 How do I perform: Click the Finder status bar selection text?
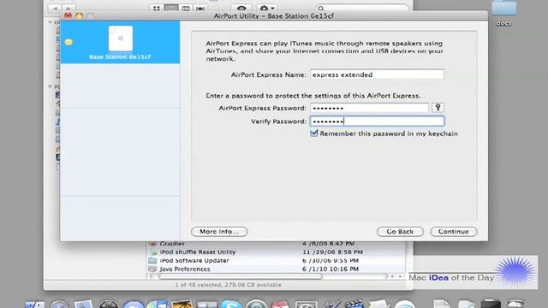(x=228, y=285)
